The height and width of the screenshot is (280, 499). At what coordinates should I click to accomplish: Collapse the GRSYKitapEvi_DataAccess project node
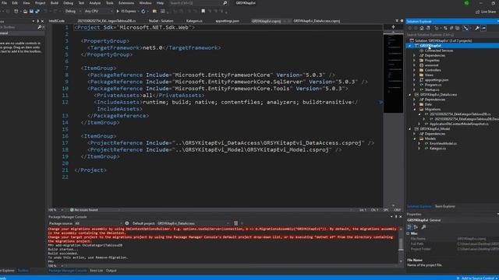(x=409, y=95)
